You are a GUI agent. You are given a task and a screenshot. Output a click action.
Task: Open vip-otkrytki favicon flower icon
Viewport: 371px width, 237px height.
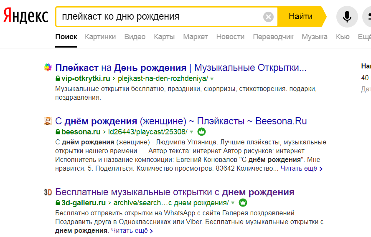[x=48, y=68]
